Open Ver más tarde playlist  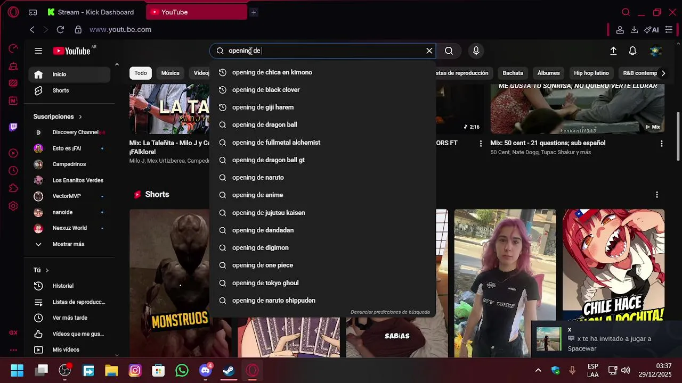[x=69, y=318]
